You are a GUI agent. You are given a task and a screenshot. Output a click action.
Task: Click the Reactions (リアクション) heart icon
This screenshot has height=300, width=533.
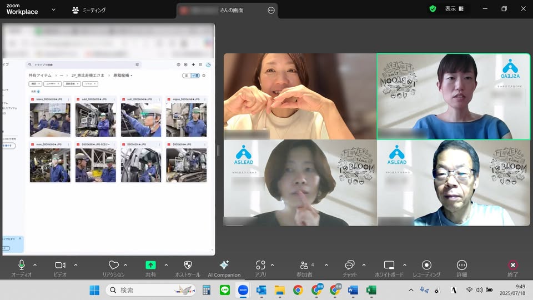click(113, 266)
